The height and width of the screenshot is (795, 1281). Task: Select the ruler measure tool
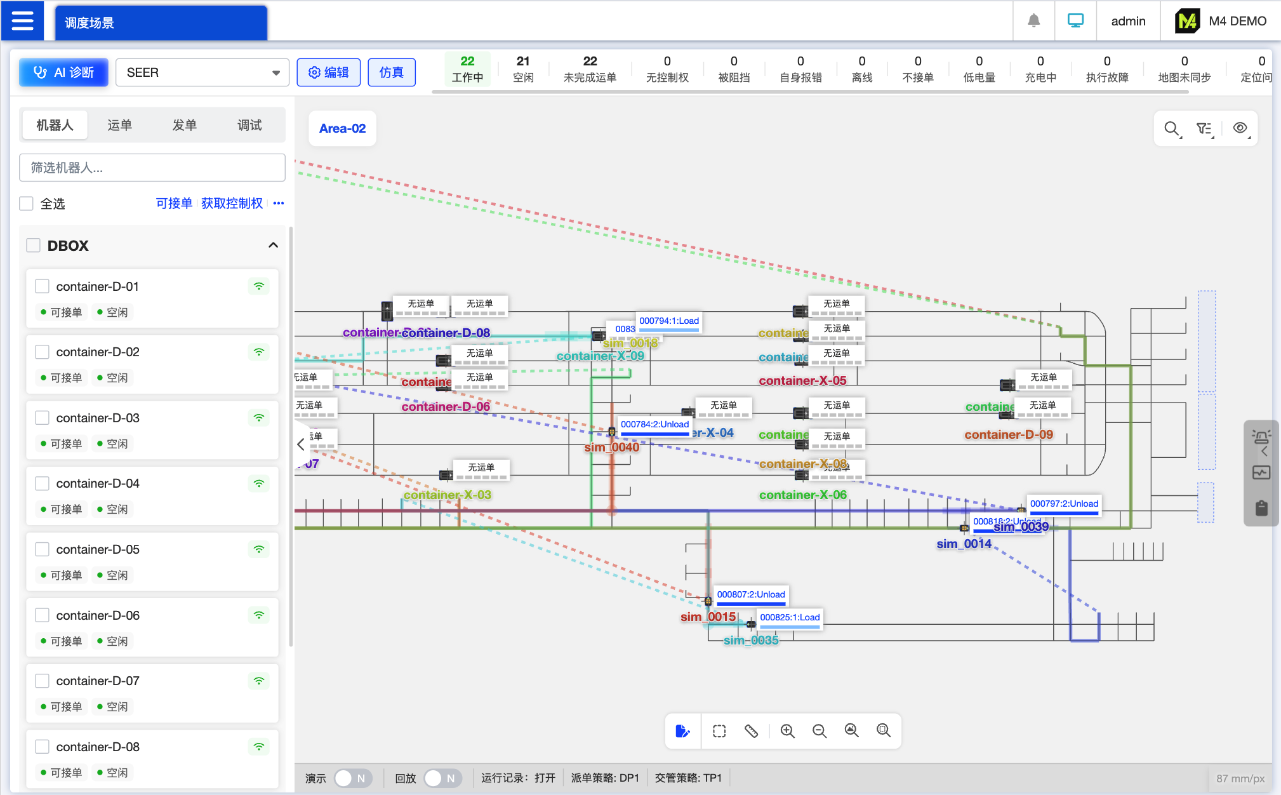[752, 731]
